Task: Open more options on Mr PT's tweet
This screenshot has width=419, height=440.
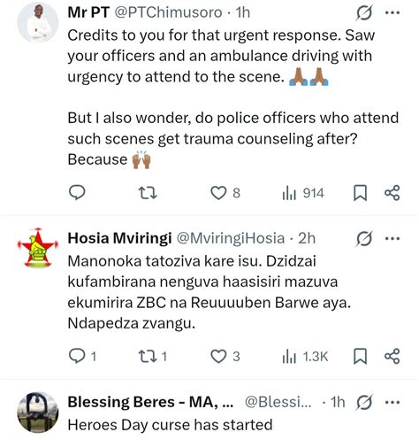Action: pos(392,12)
